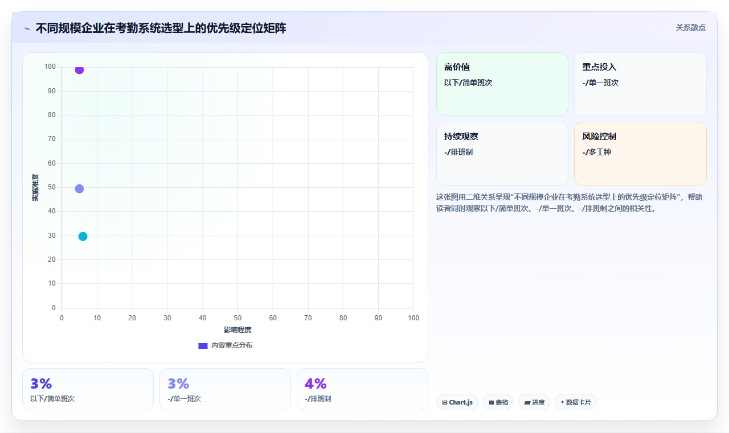Screen dimensions: 729x433
Task: Click the 影响程度 x-axis title
Action: click(237, 330)
